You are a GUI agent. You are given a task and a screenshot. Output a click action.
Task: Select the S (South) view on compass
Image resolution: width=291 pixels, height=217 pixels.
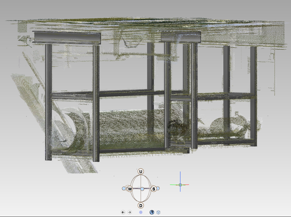coord(154,189)
